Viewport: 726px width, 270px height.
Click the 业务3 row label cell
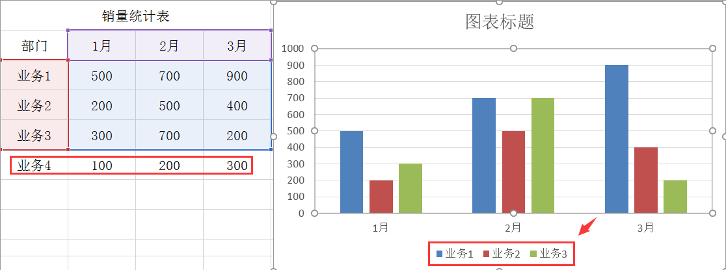click(x=34, y=136)
